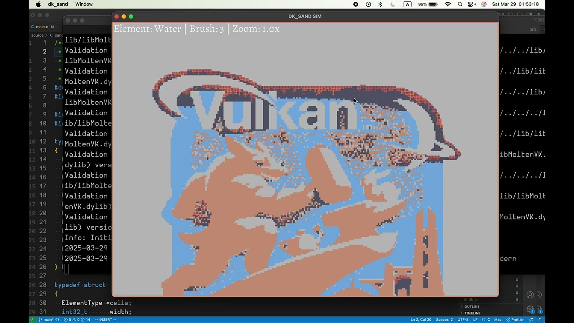The height and width of the screenshot is (323, 574).
Task: Change the UTF-8 file encoding
Action: point(463,319)
